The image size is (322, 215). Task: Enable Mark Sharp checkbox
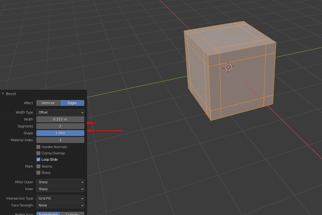click(x=38, y=173)
